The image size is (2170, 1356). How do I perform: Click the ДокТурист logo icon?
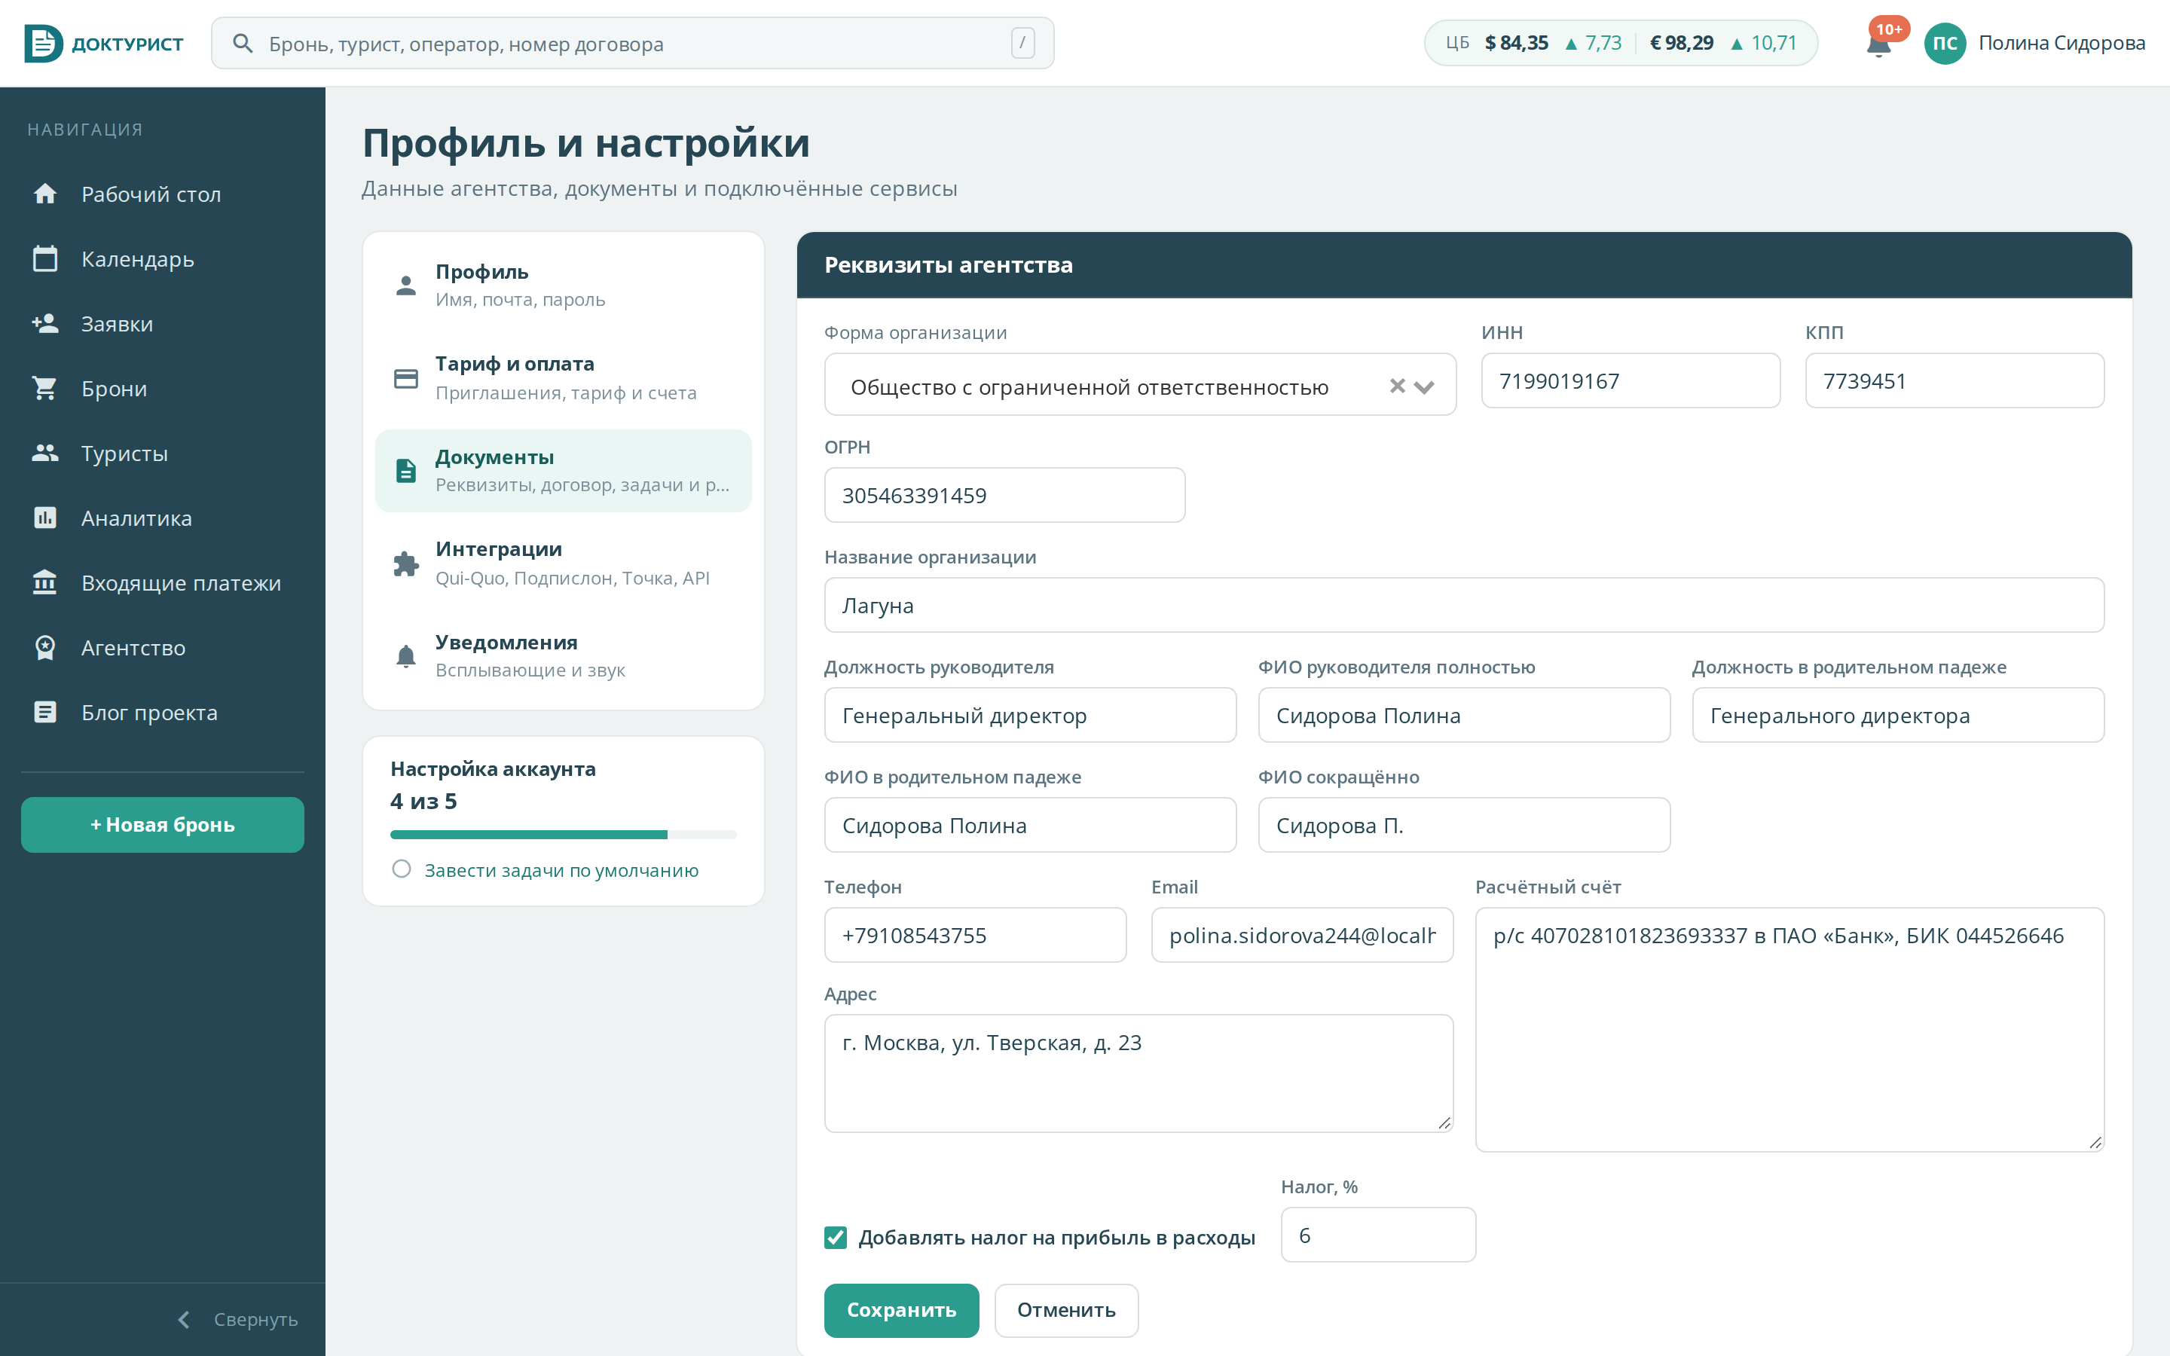pyautogui.click(x=43, y=43)
